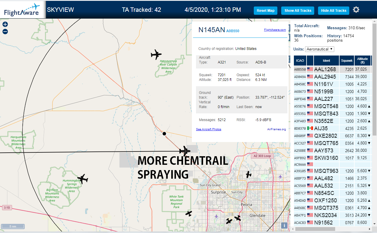Open the settings gear icon
This screenshot has height=233, width=377.
click(x=356, y=10)
